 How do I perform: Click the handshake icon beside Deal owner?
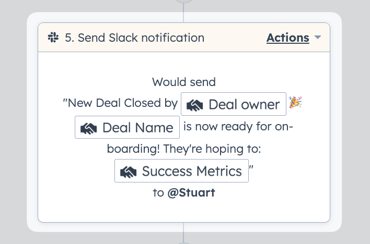pyautogui.click(x=195, y=105)
